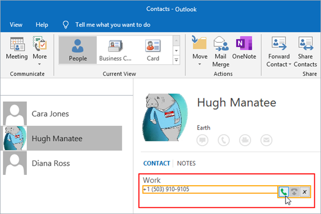Select Diana Ross in contact list
Image resolution: width=321 pixels, height=214 pixels.
tap(62, 163)
